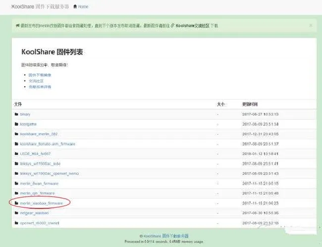
Task: Click the date 2017-08-30 10:55:36
Action: pos(261,213)
